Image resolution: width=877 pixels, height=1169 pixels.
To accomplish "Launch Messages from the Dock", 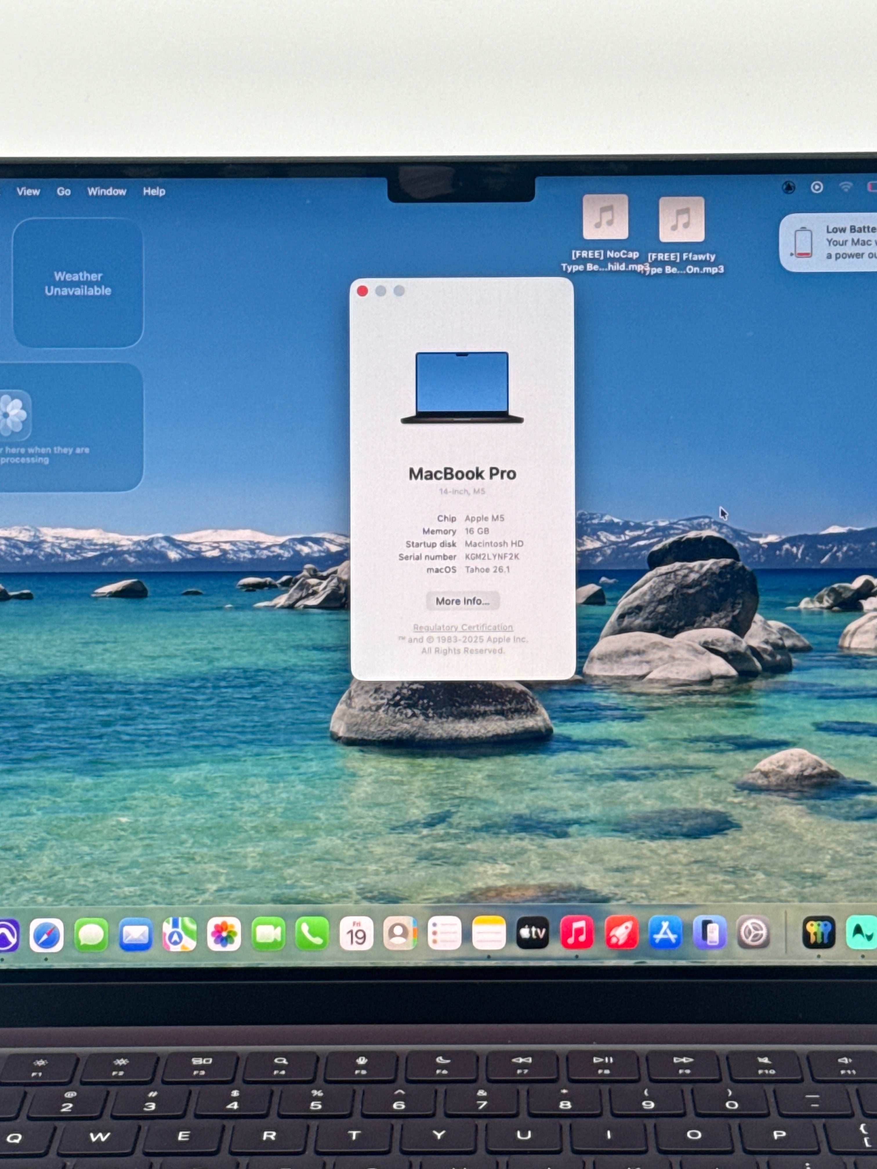I will tap(91, 935).
